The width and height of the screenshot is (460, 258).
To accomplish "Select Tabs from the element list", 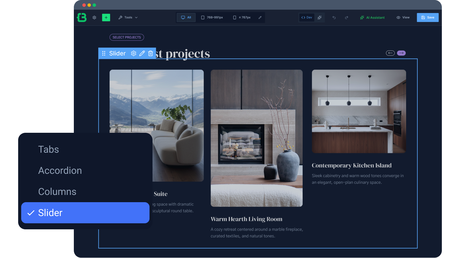I will pos(85,149).
